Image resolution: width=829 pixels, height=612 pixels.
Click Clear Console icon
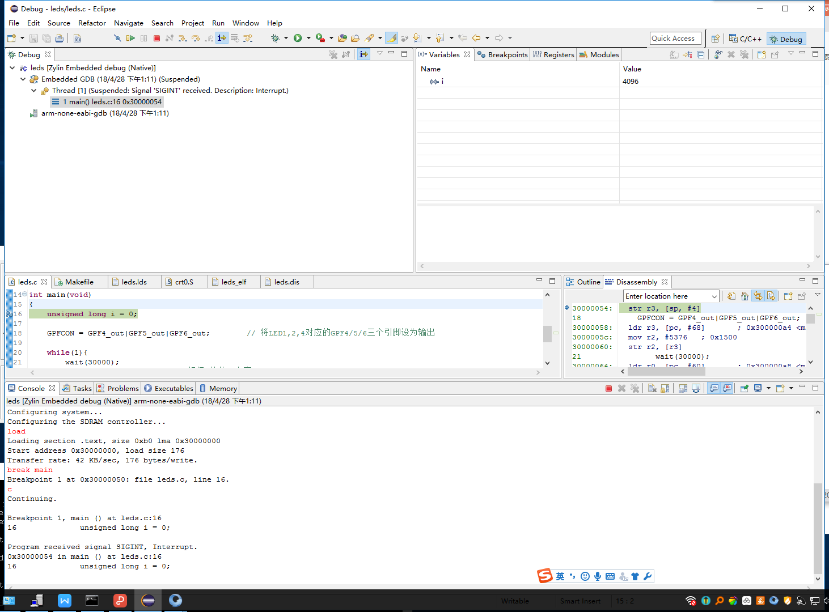point(652,388)
